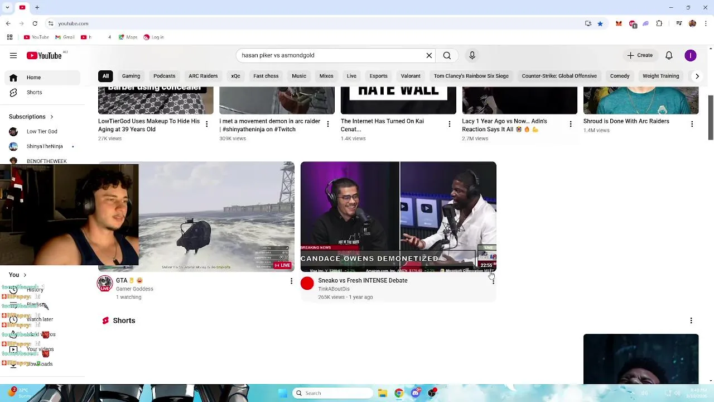Open options for movement demon arc raider video
This screenshot has height=402, width=714.
click(x=328, y=124)
